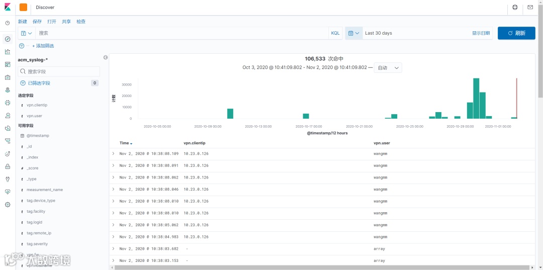Open the Dashboard icon in sidebar
This screenshot has width=543, height=270.
(8, 64)
